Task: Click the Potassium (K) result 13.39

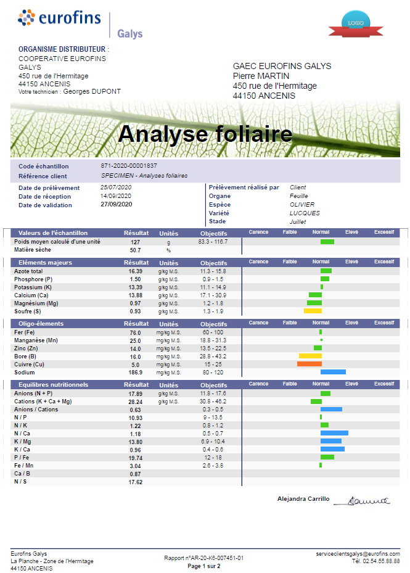Action: pyautogui.click(x=135, y=287)
